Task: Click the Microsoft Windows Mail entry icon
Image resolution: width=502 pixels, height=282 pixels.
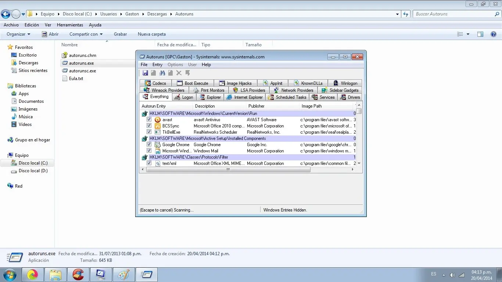Action: [x=158, y=151]
